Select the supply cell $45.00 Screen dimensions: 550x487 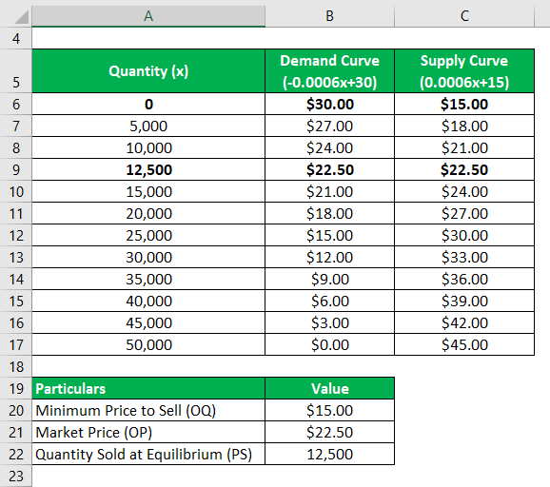(x=464, y=344)
